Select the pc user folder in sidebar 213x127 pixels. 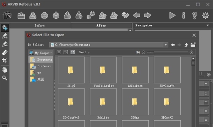click(x=41, y=73)
